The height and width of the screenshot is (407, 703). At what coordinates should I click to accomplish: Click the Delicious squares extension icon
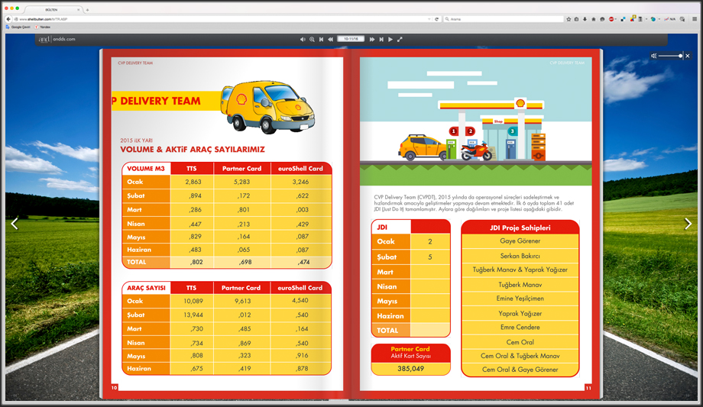tap(624, 19)
